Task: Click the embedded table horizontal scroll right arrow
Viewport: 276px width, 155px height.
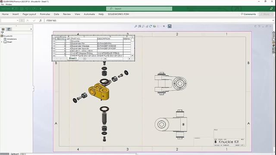Action: (x=129, y=59)
